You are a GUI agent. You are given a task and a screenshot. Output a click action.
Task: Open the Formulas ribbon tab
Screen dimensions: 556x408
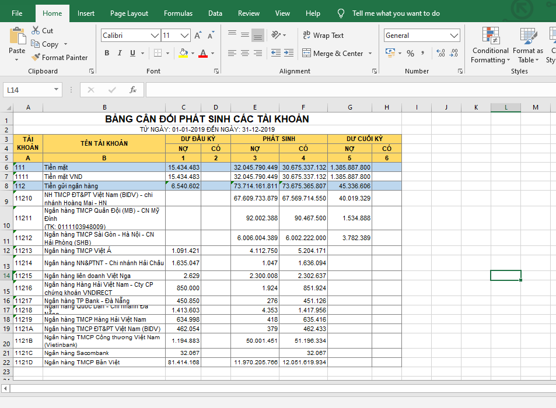coord(178,13)
